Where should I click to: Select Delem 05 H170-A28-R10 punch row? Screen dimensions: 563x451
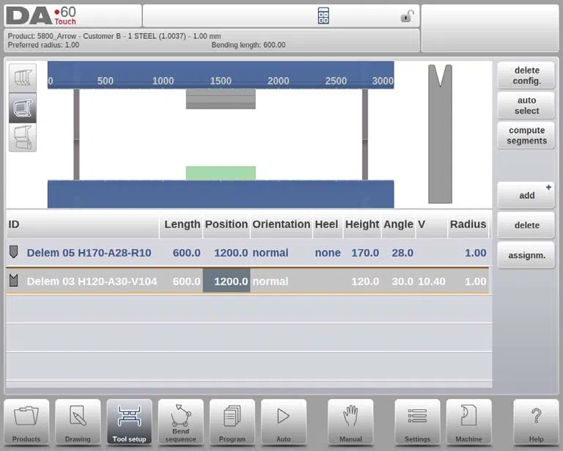tap(249, 252)
